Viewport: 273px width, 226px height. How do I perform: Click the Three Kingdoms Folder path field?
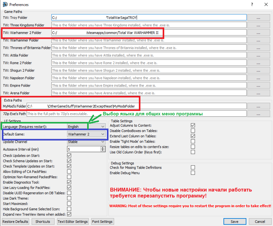click(x=149, y=25)
